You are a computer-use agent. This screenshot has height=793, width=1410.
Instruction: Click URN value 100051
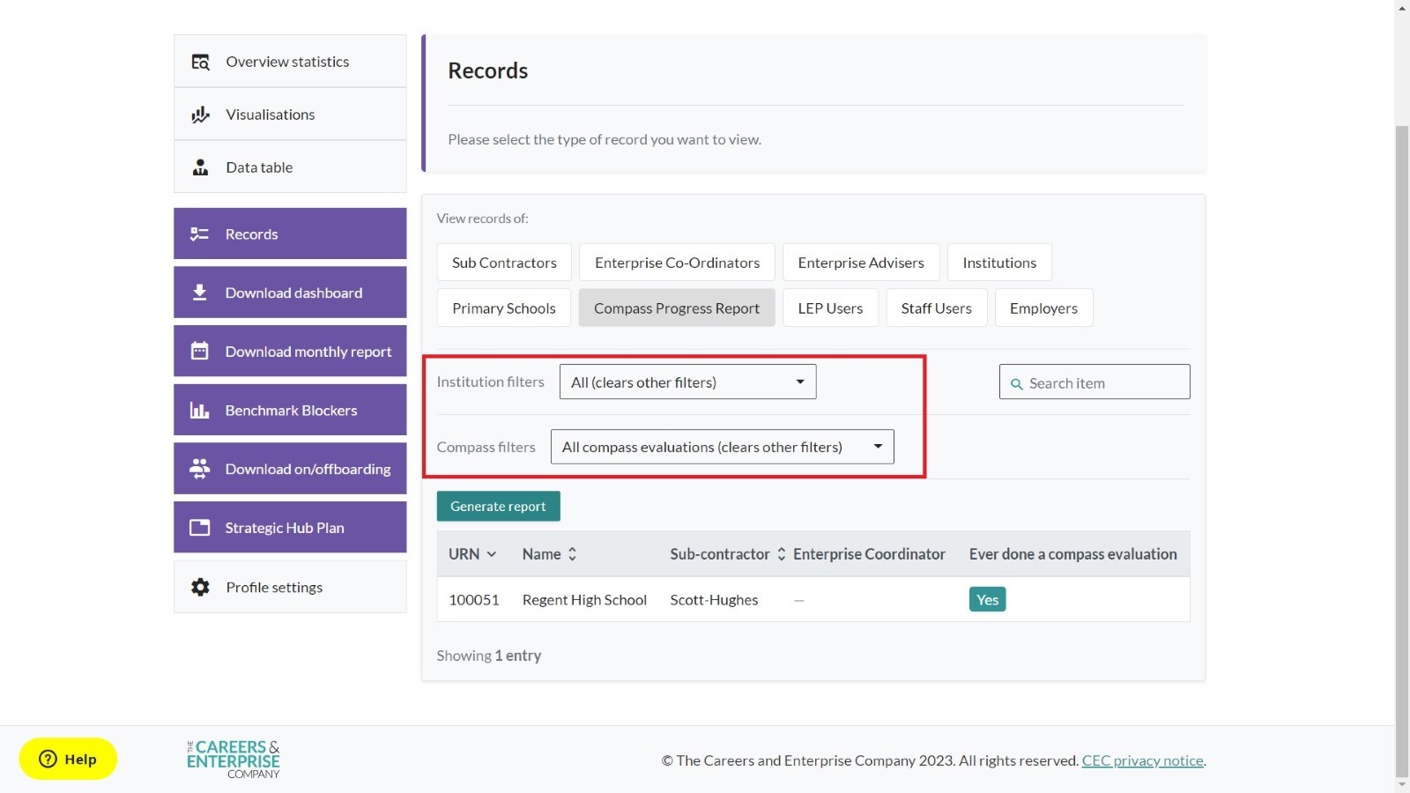click(474, 600)
